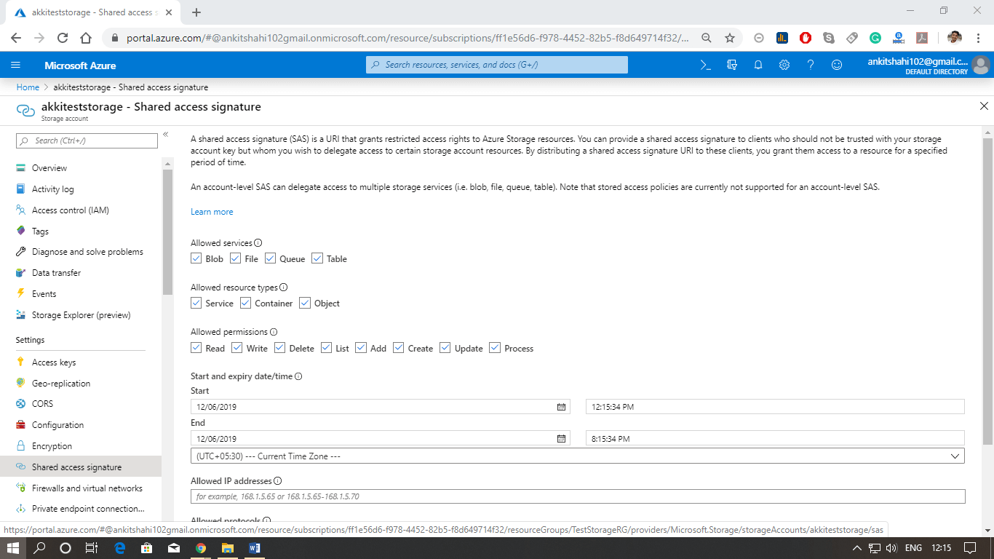Toggle the Object resource type checkbox
The image size is (994, 559).
coord(305,303)
